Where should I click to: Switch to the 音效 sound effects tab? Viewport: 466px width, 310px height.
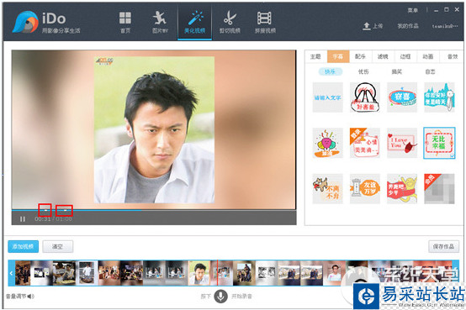point(453,56)
